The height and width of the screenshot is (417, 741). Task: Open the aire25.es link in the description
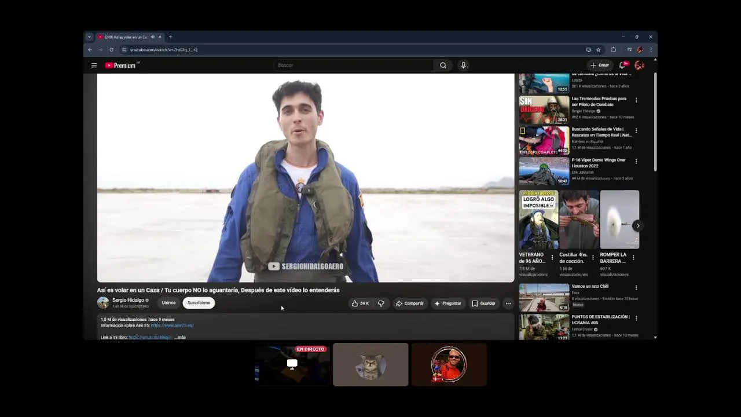[x=172, y=325]
